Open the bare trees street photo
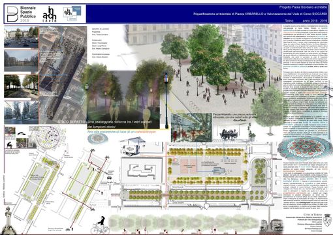The width and height of the screenshot is (333, 235). pos(21,112)
